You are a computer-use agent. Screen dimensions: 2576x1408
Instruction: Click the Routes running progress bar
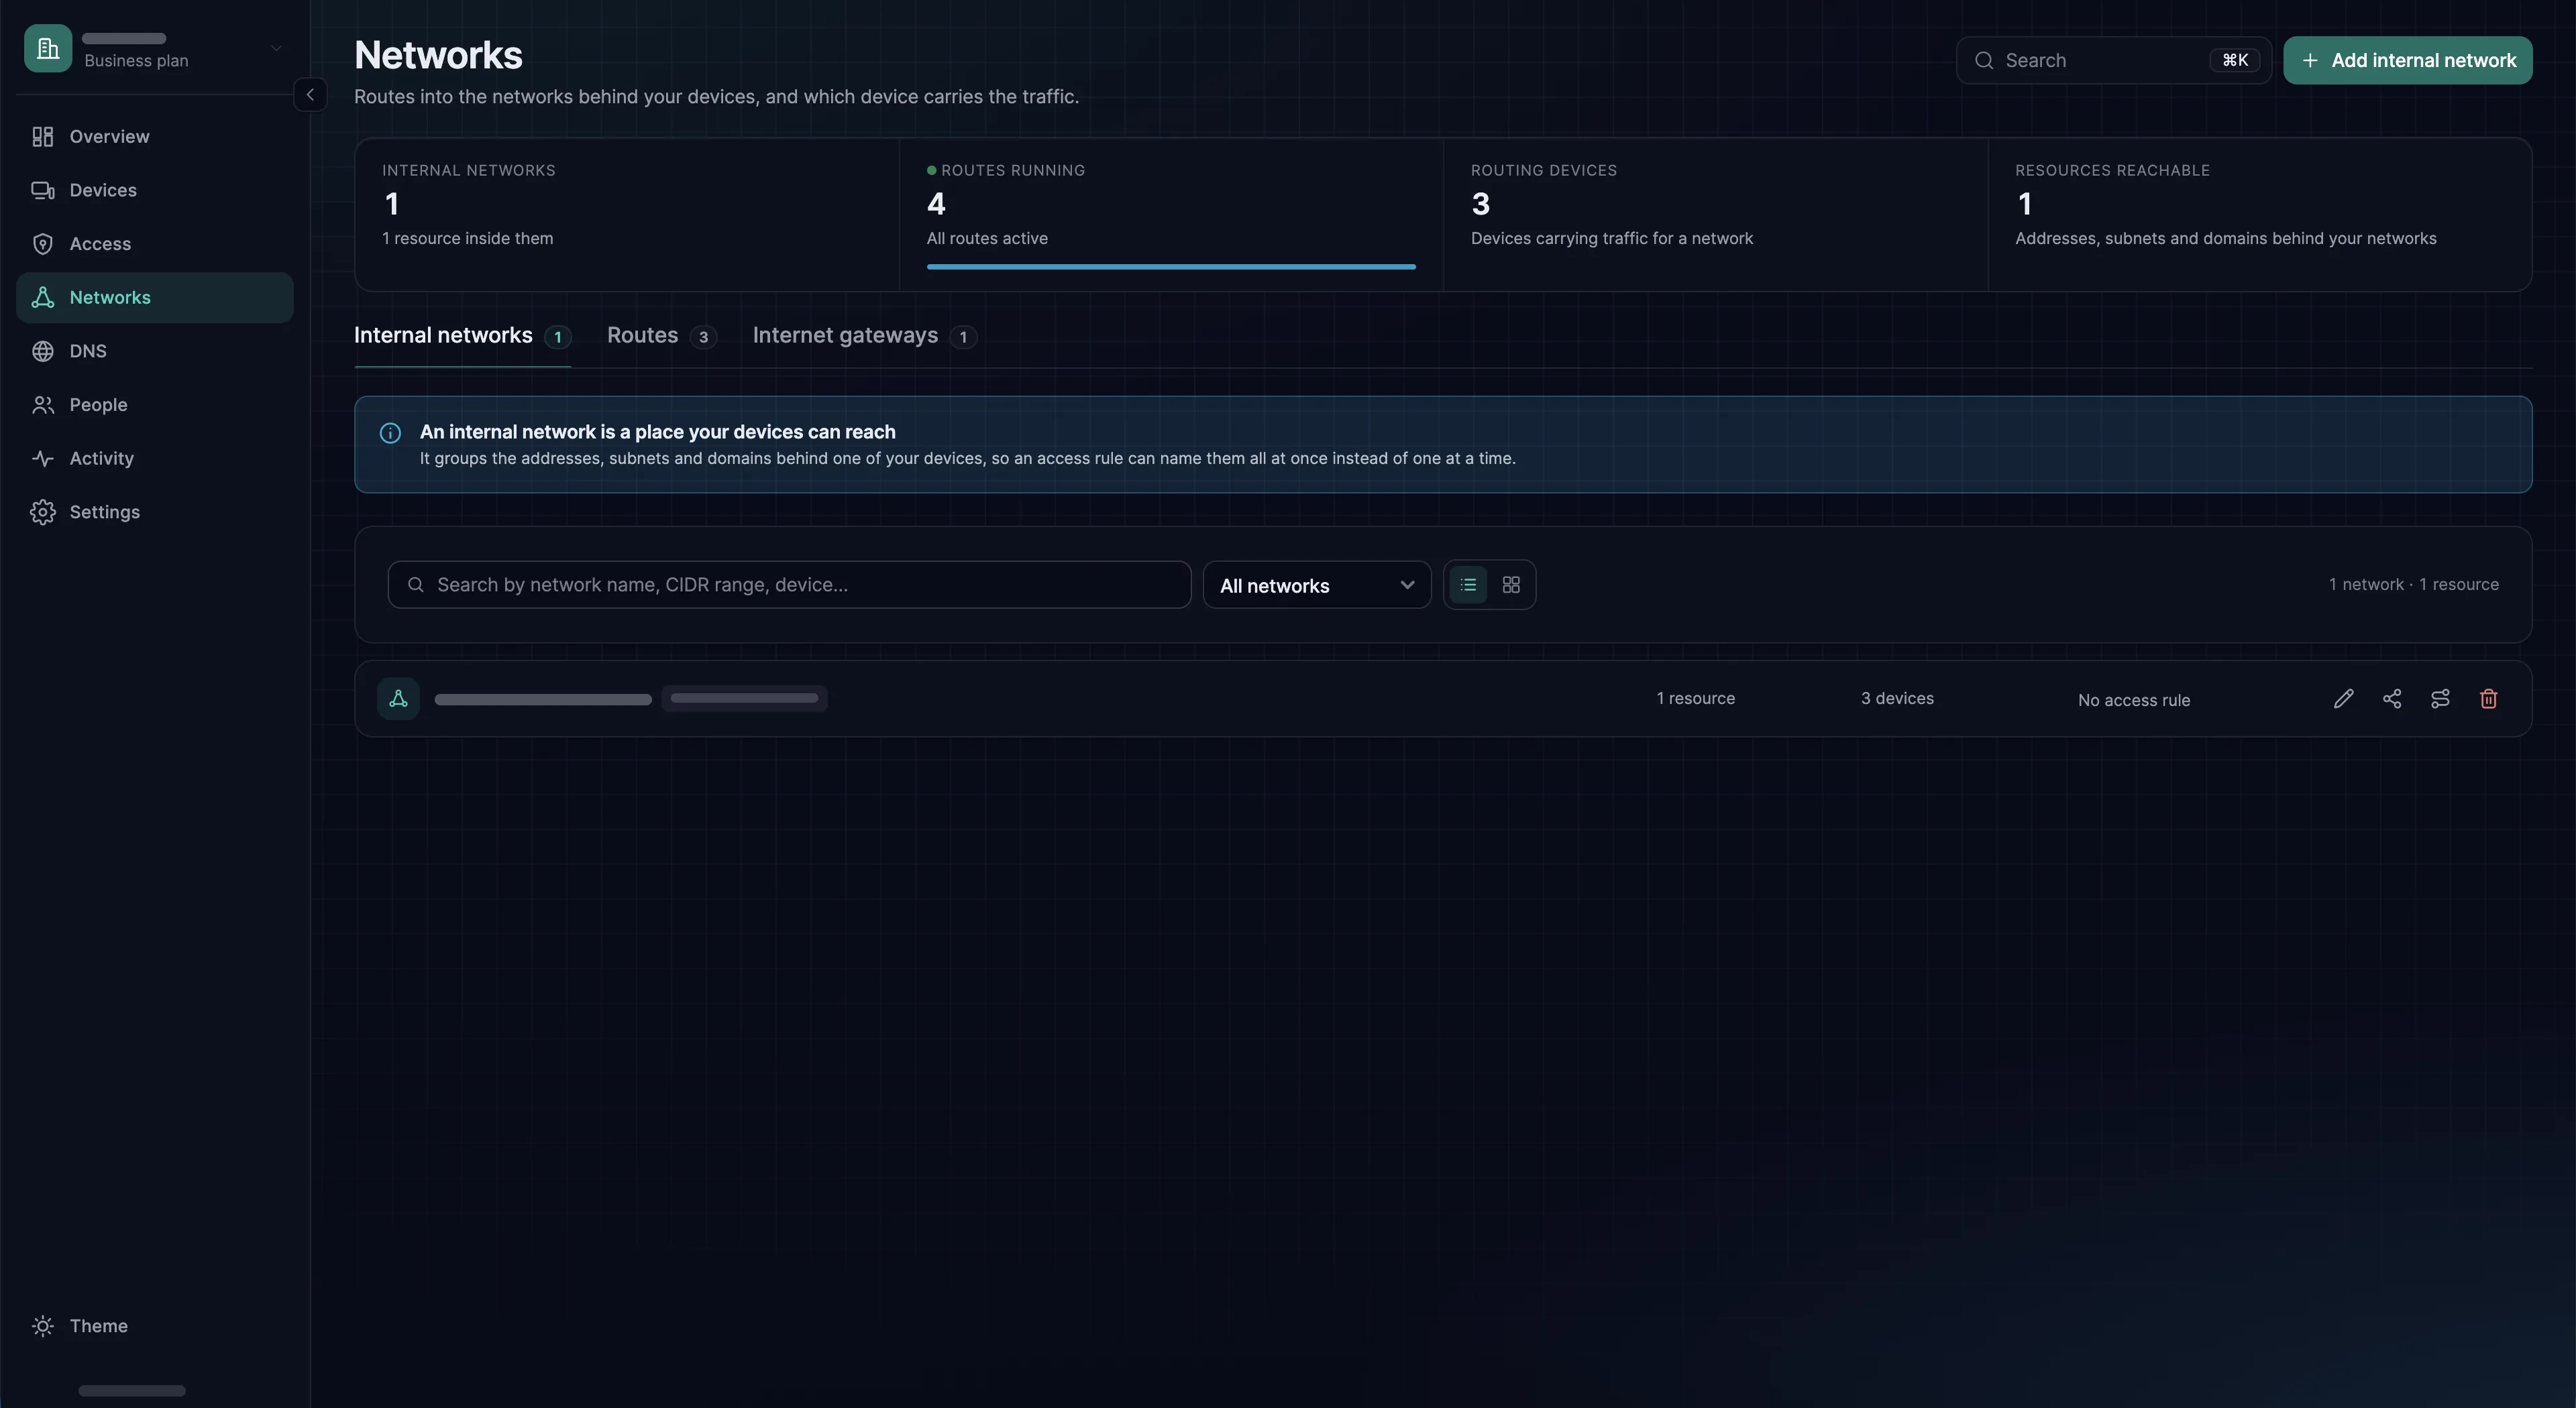[1171, 267]
